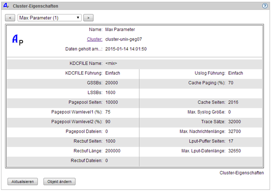Open the Max Parameter (1) dropdown

point(50,18)
